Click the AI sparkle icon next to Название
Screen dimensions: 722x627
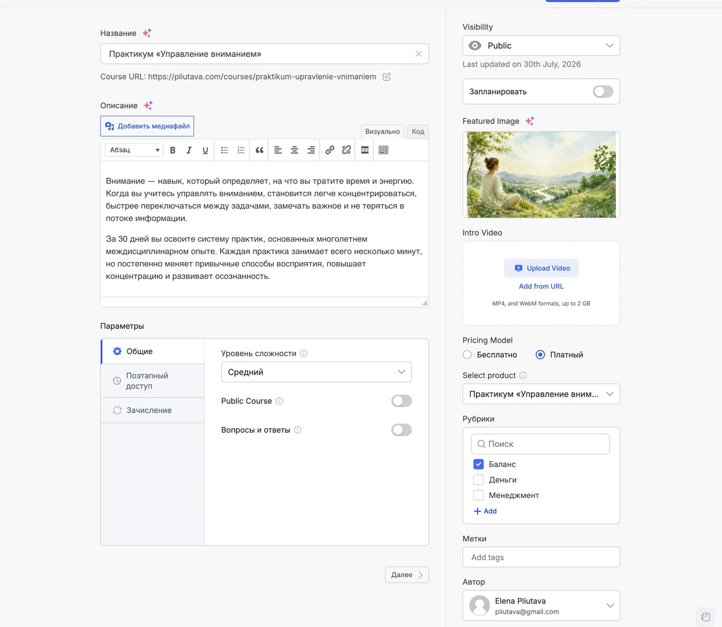[147, 33]
